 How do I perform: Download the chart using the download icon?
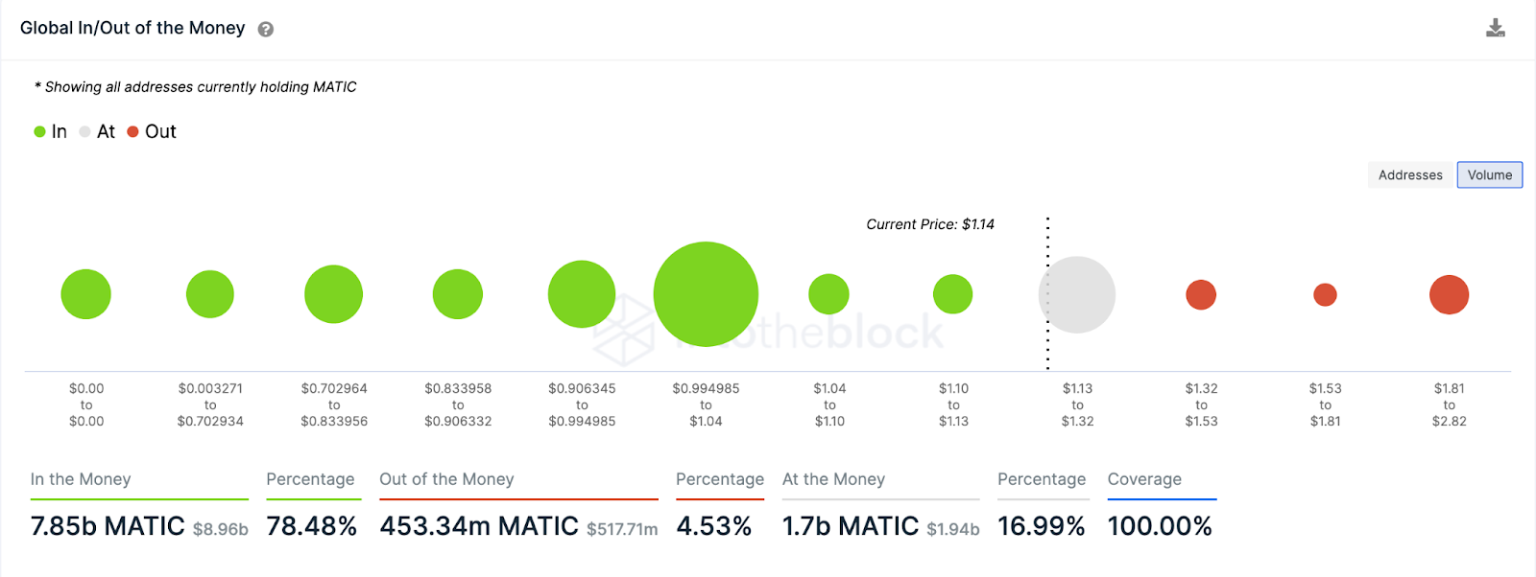(x=1496, y=28)
